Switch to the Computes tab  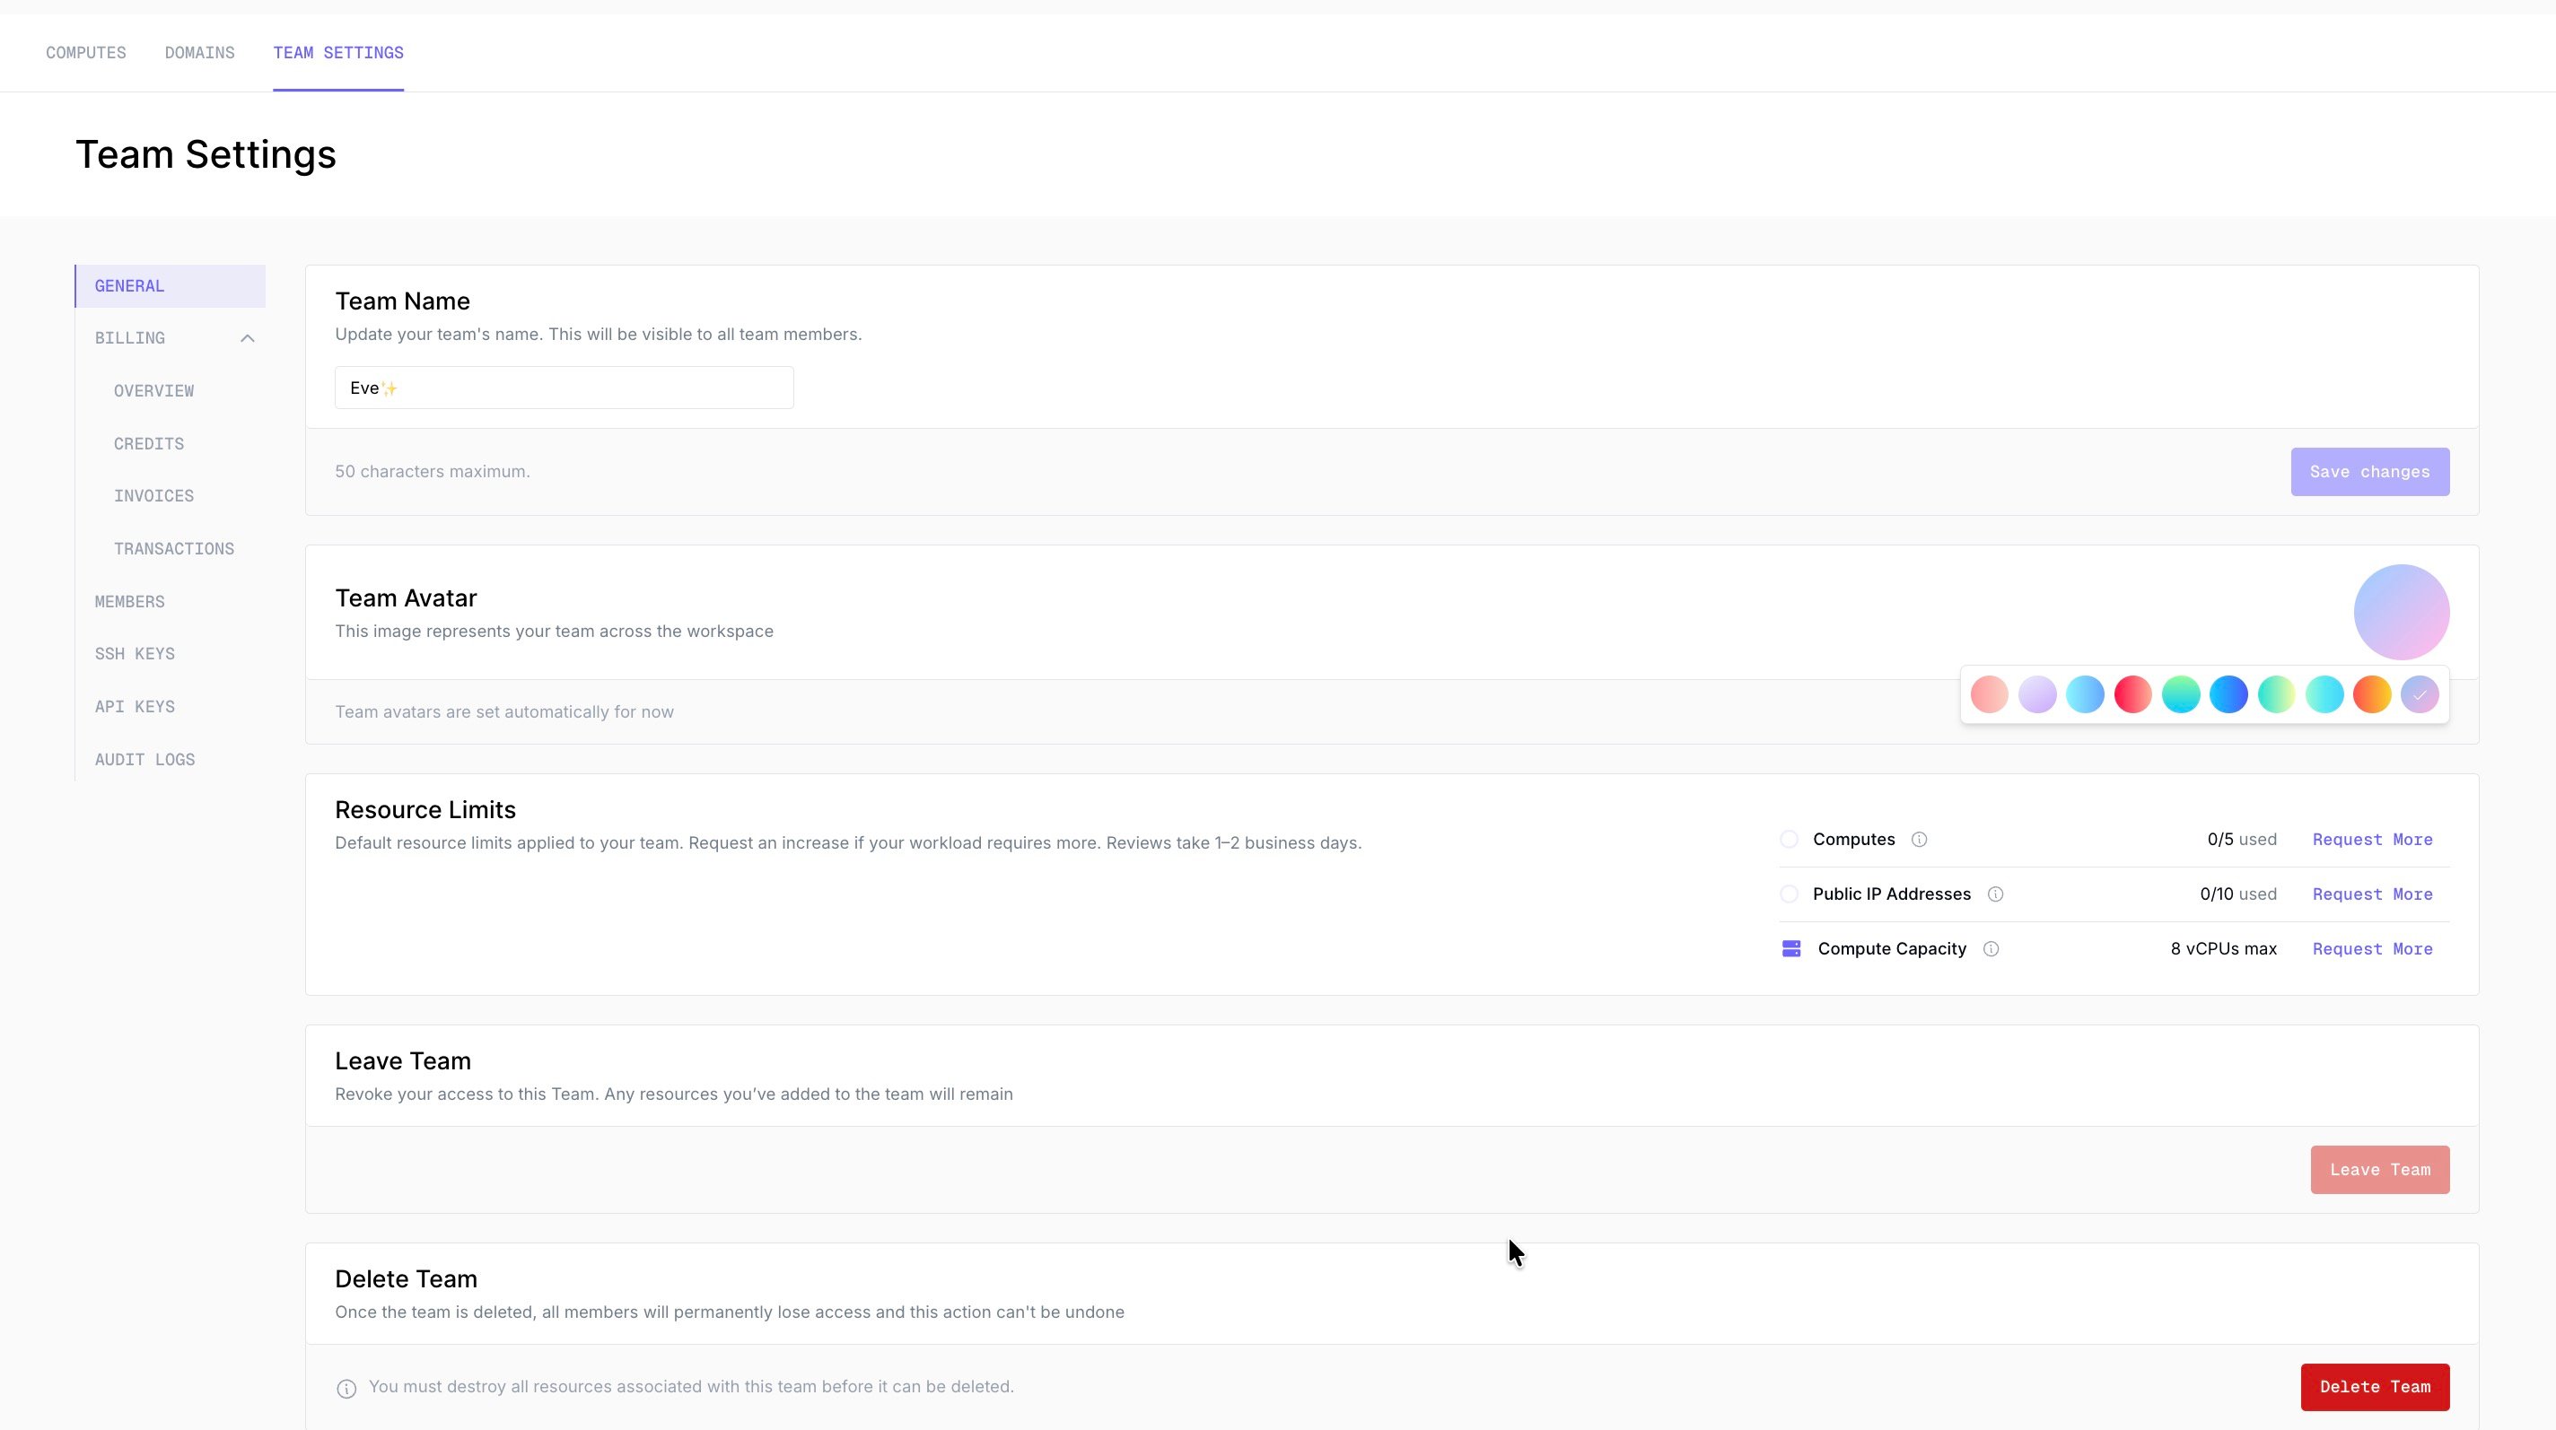tap(85, 53)
